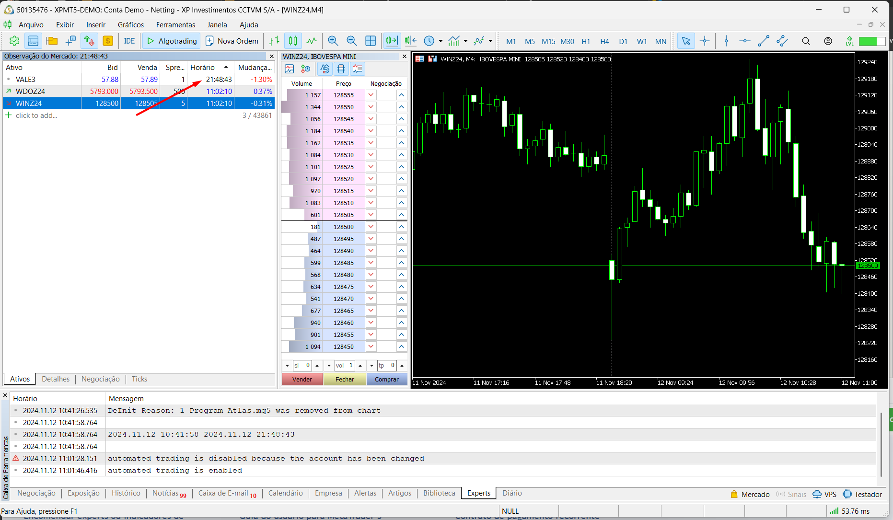Image resolution: width=893 pixels, height=520 pixels.
Task: Click the blue Comprar button
Action: (387, 380)
